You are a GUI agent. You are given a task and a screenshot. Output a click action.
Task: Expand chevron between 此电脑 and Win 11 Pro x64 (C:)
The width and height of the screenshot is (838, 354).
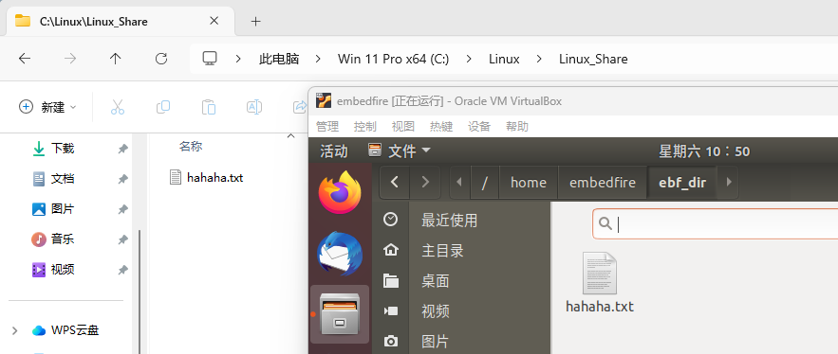[x=318, y=59]
